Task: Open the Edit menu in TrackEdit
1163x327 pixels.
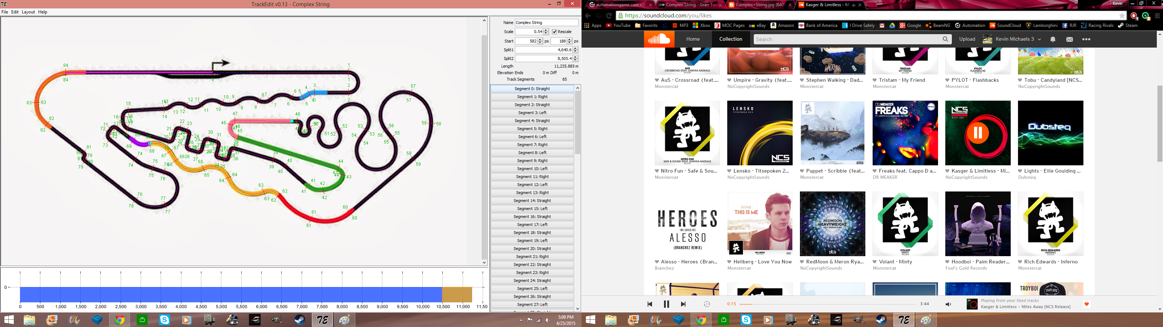Action: click(15, 12)
